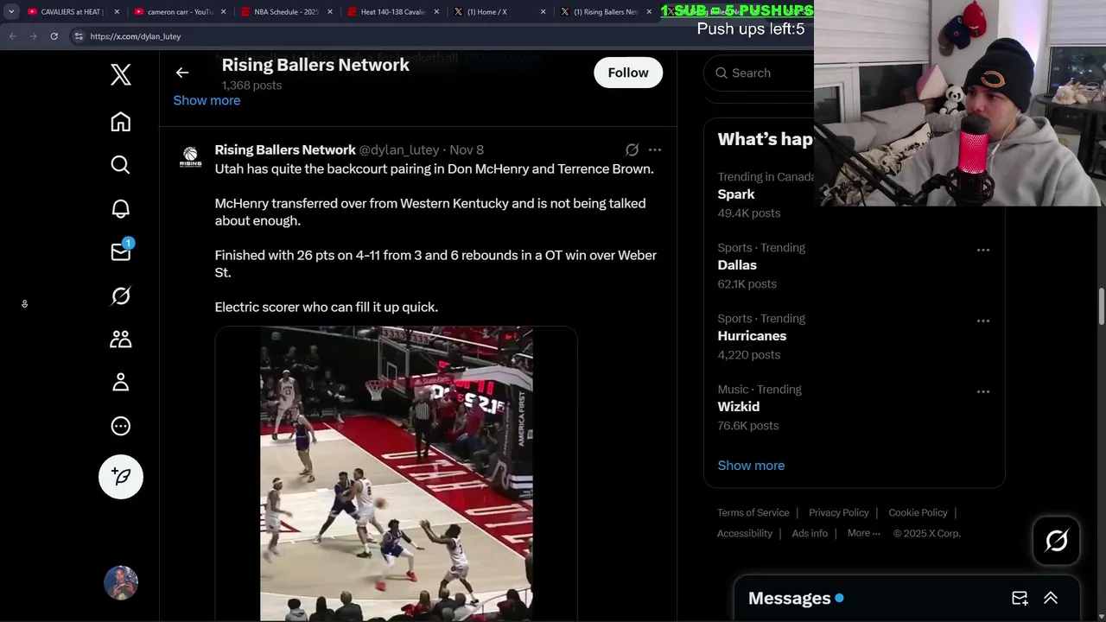Open more options for Wizkid trend
Screen dimensions: 1106x622
pos(983,391)
